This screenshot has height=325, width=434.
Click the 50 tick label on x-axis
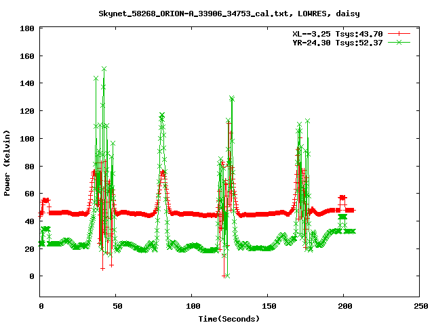pyautogui.click(x=116, y=307)
